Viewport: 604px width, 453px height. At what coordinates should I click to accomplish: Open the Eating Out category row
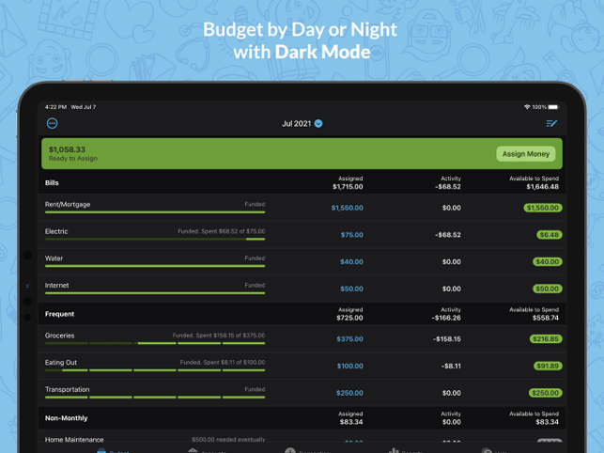tap(302, 366)
